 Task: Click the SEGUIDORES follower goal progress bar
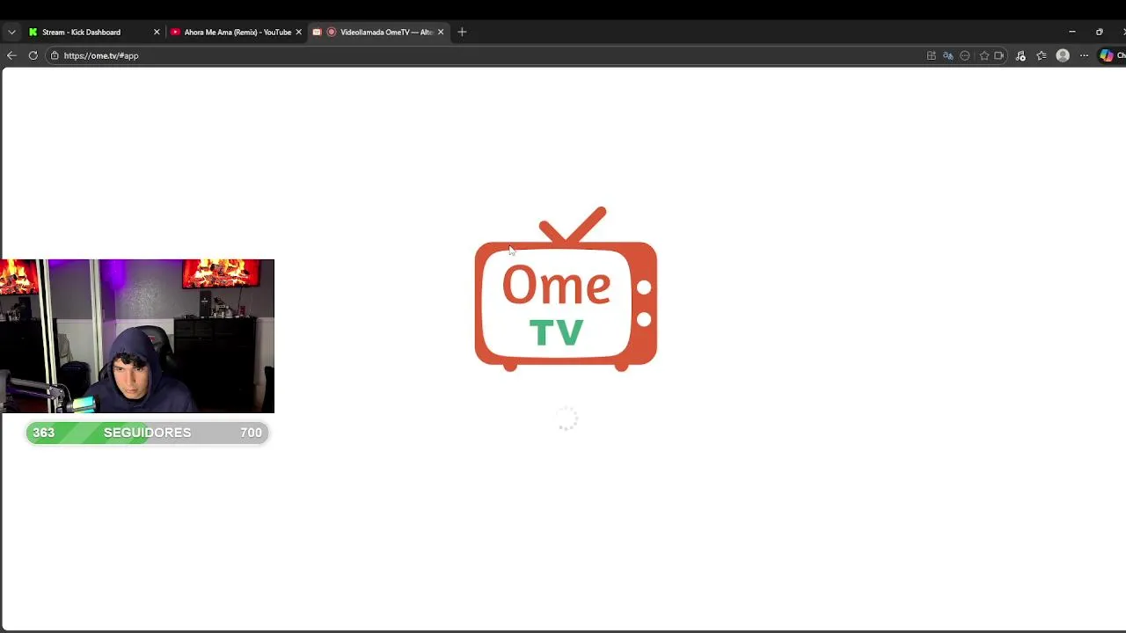point(147,433)
